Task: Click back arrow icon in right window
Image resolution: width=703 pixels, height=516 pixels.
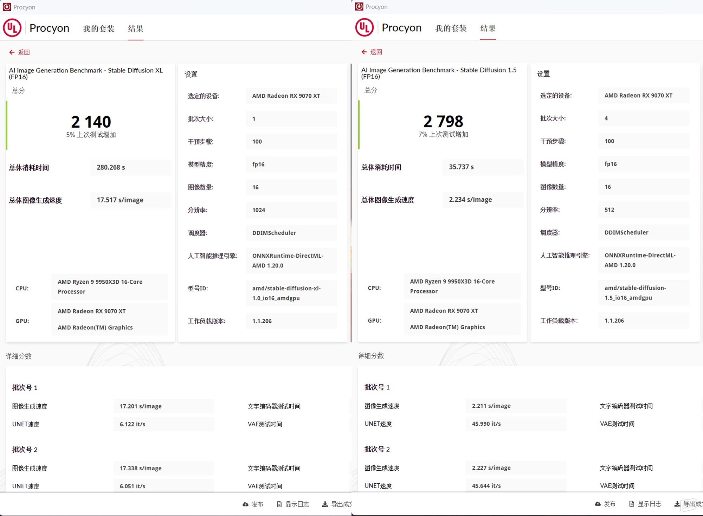Action: coord(364,52)
